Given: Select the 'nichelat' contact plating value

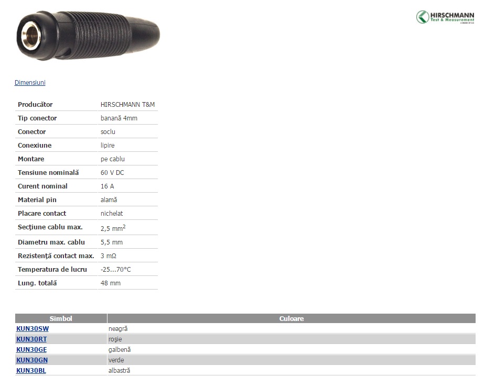Looking at the screenshot, I should 112,214.
